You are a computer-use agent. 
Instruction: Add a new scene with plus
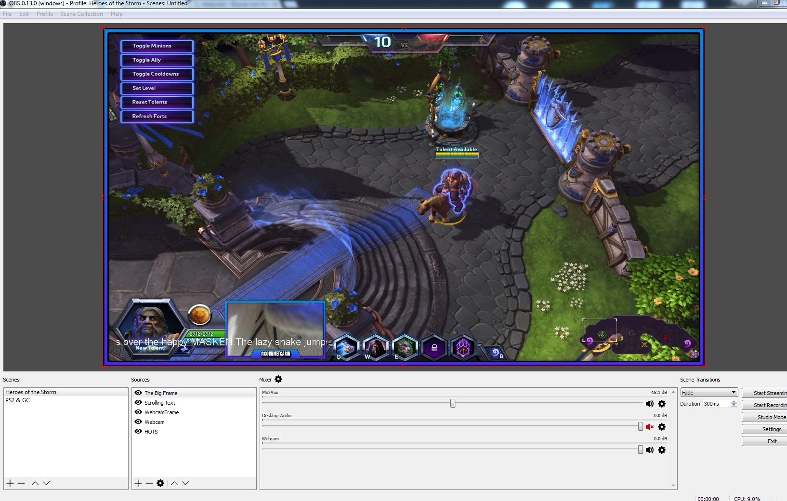[x=10, y=483]
